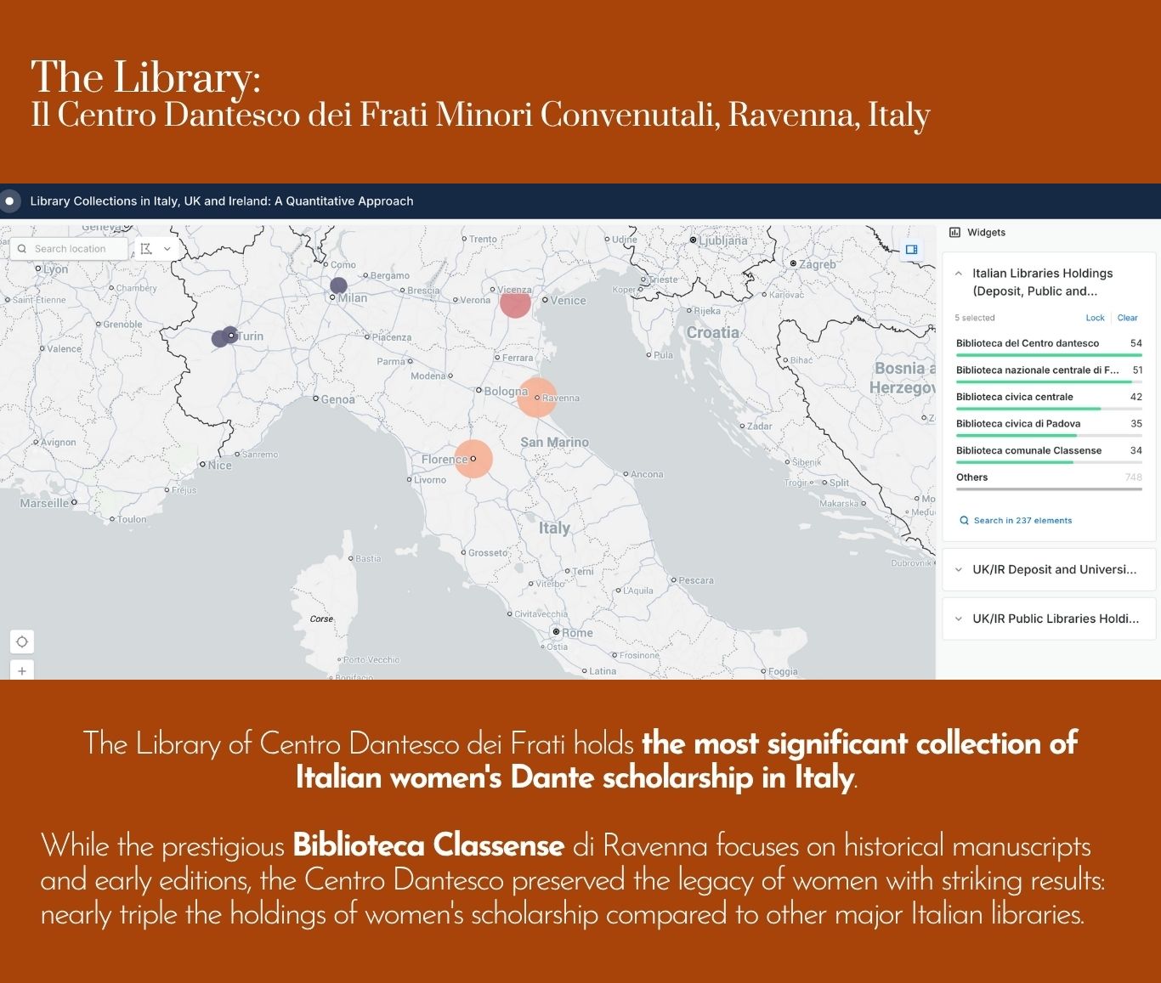Focus the Search location input field
This screenshot has height=983, width=1161.
pyautogui.click(x=76, y=249)
